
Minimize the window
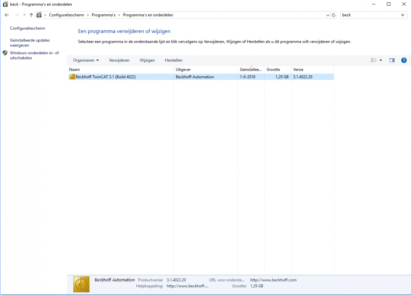(373, 4)
